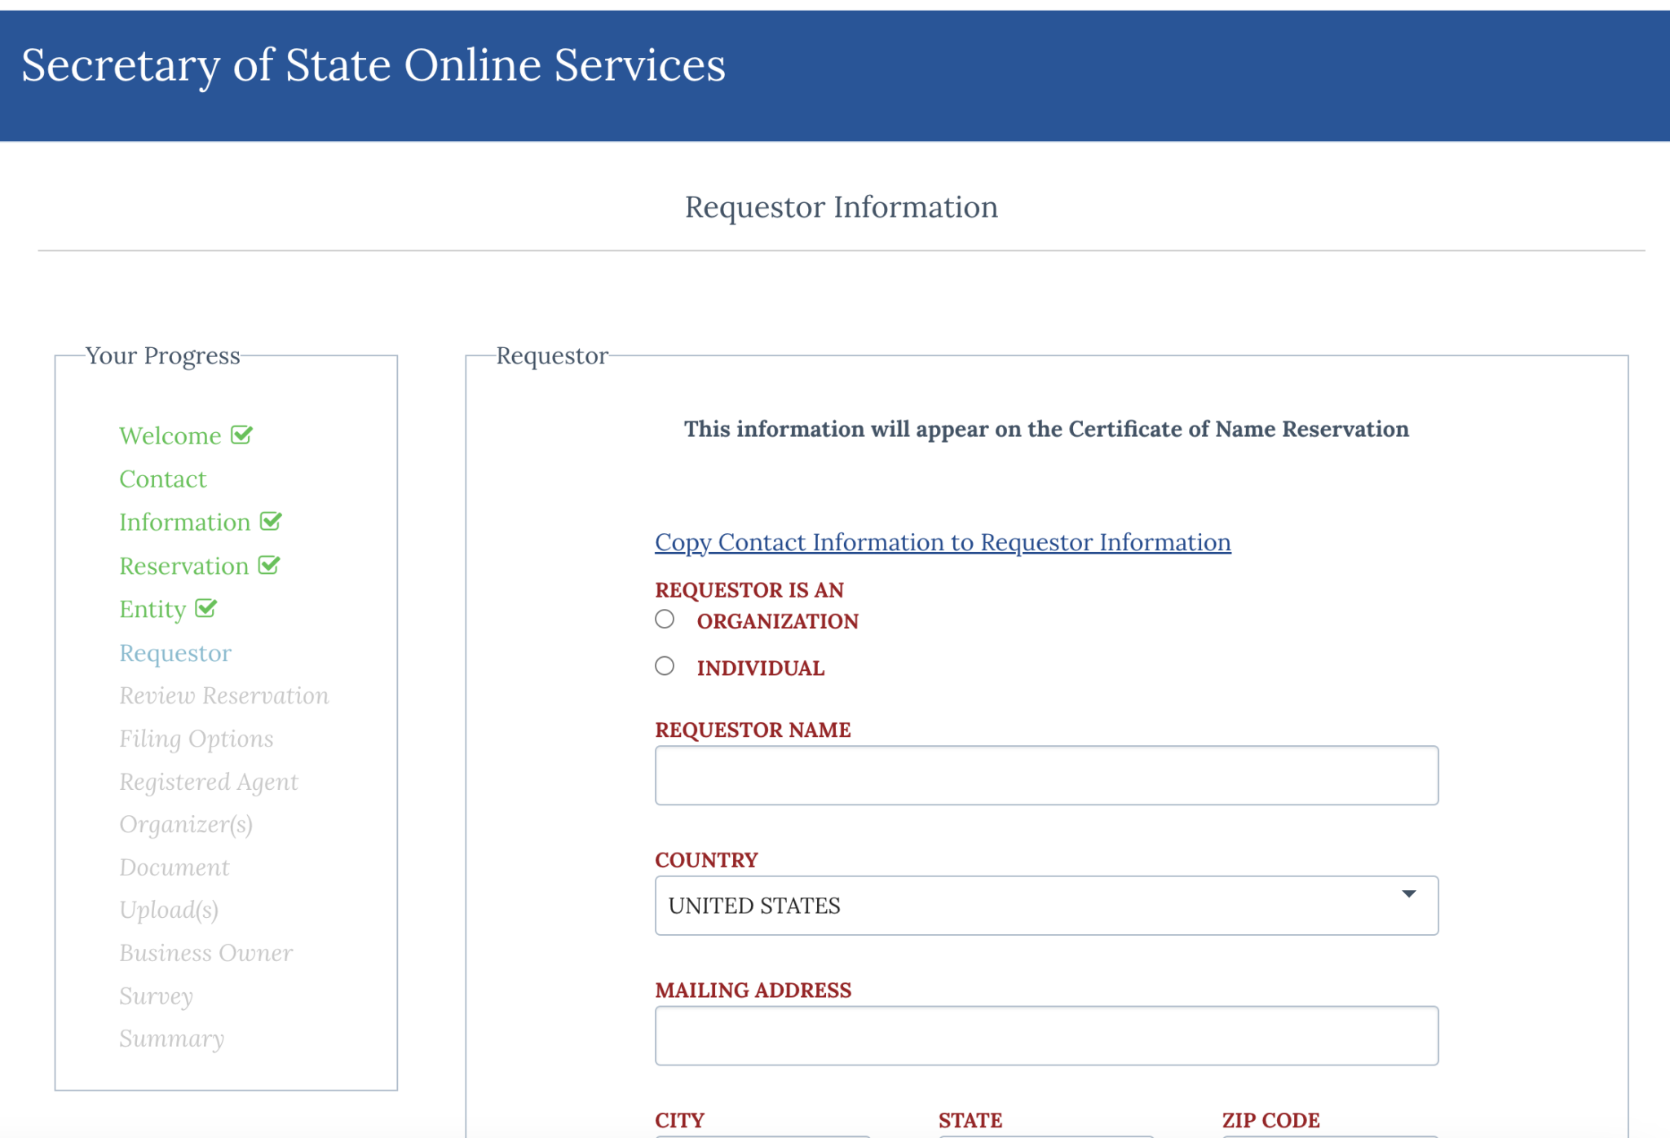Viewport: 1670px width, 1138px height.
Task: Click the Filing Options progress step
Action: pyautogui.click(x=196, y=739)
